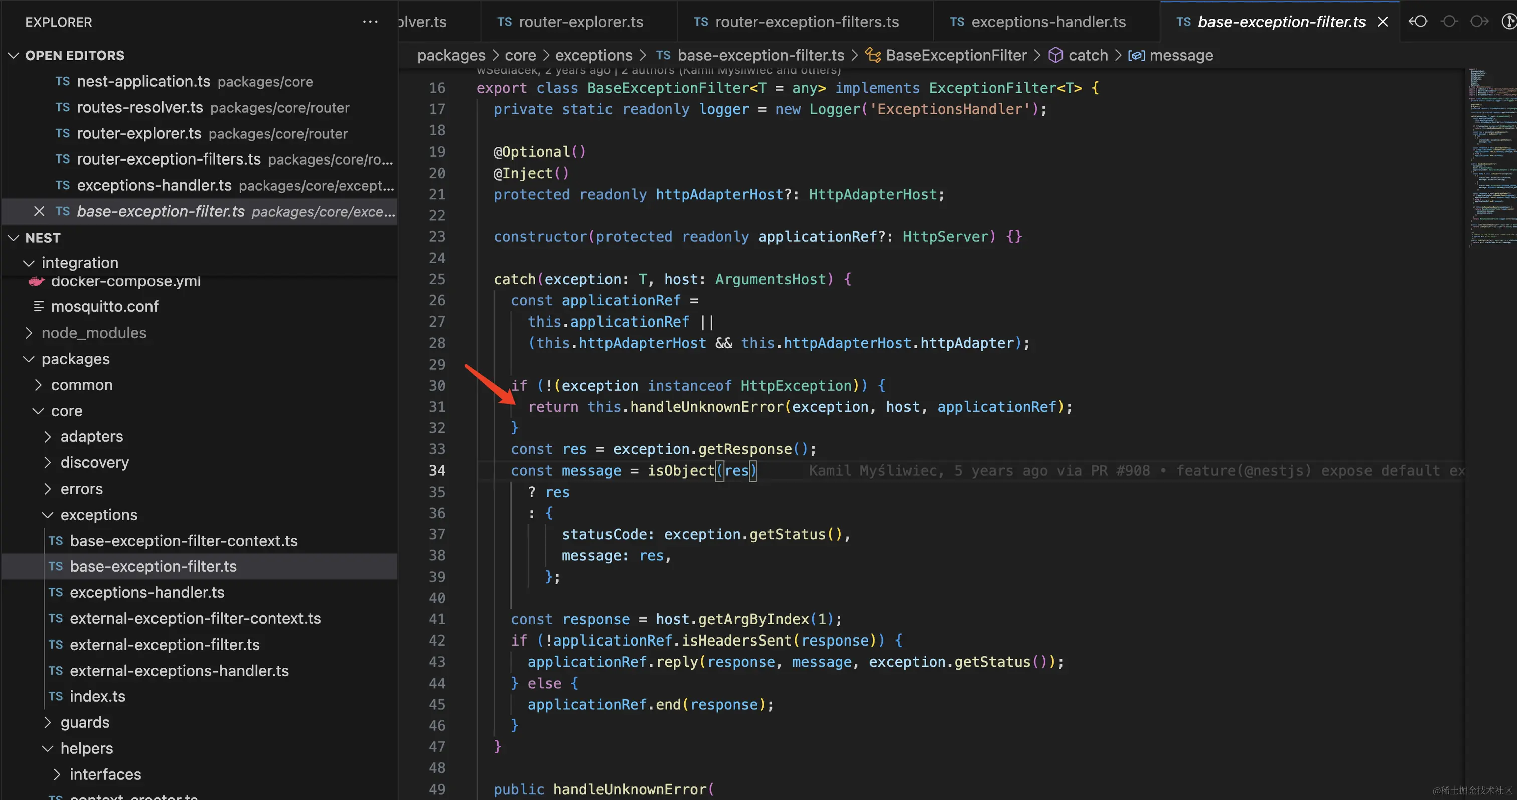The image size is (1517, 800).
Task: Click HttpException identifier on line 30
Action: click(x=796, y=386)
